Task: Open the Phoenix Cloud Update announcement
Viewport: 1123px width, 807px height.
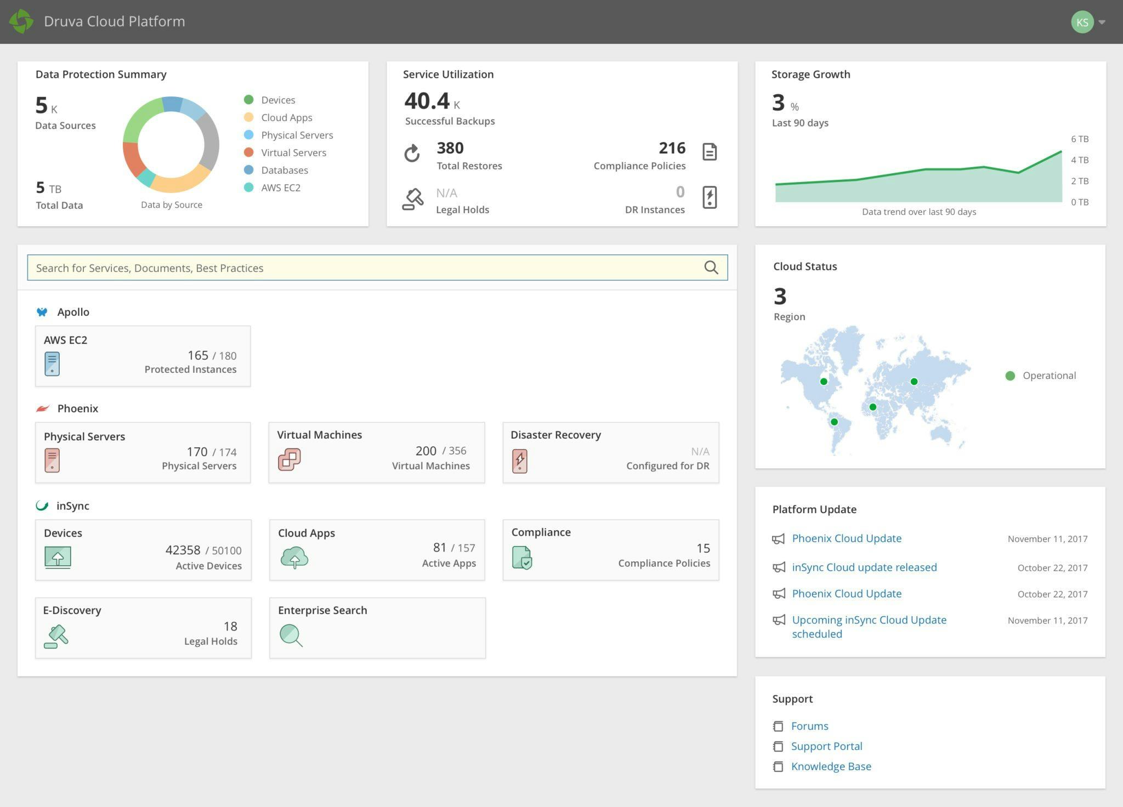Action: (x=846, y=538)
